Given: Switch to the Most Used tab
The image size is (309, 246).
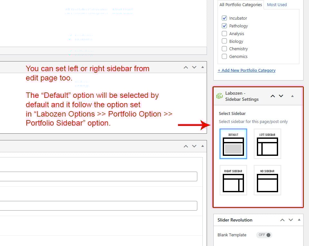Looking at the screenshot, I should 277,5.
